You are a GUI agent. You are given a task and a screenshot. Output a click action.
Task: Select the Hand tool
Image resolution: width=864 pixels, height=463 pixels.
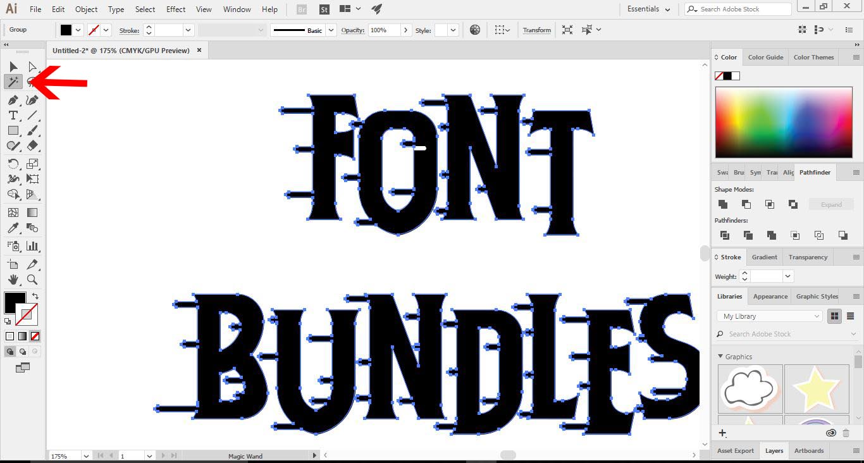13,280
